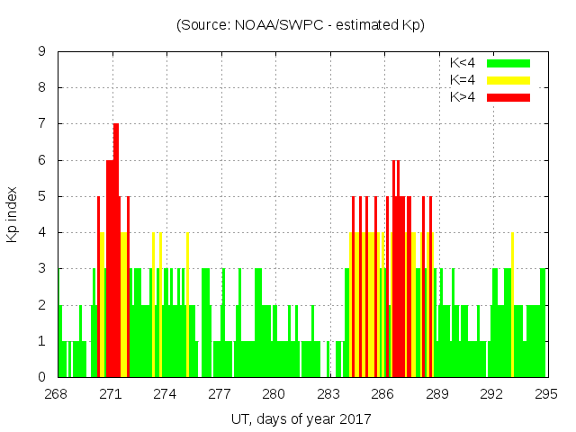Screen dimensions: 576x432
Task: Click the x-axis tick label 268
Action: click(x=57, y=394)
